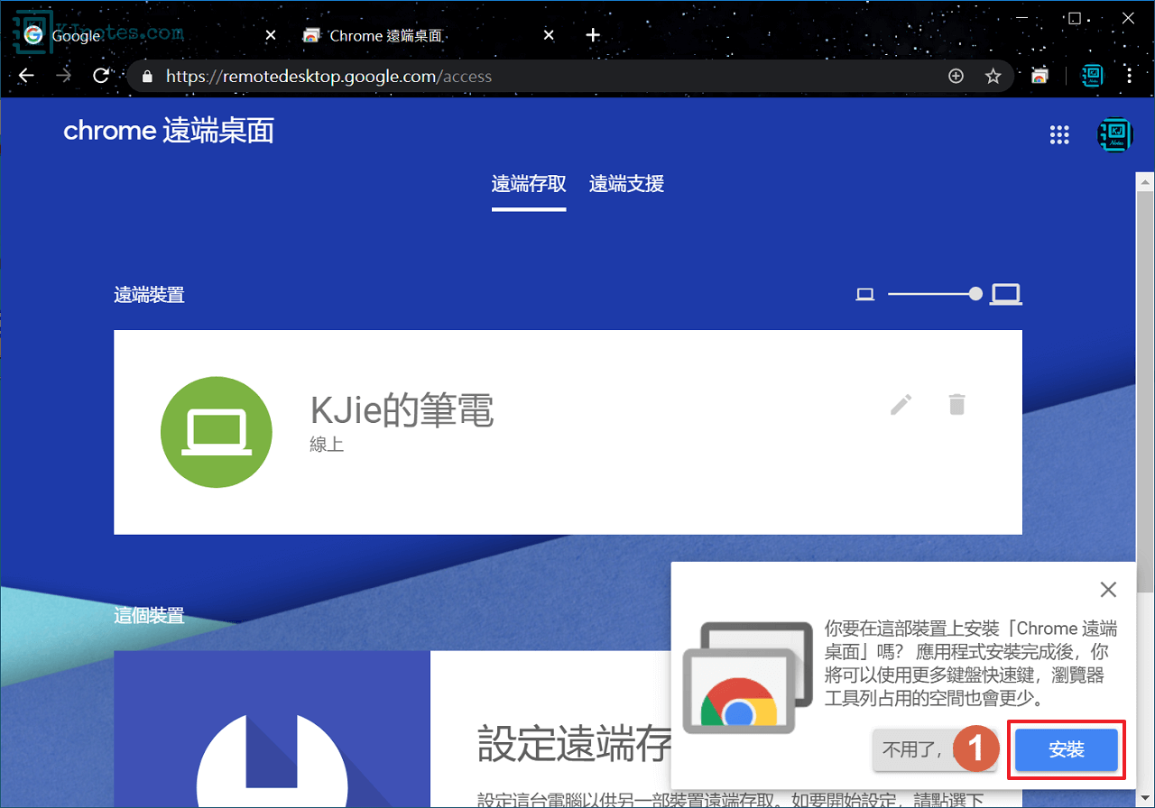This screenshot has width=1155, height=808.
Task: Click the notes extension icon in toolbar
Action: coord(1092,76)
